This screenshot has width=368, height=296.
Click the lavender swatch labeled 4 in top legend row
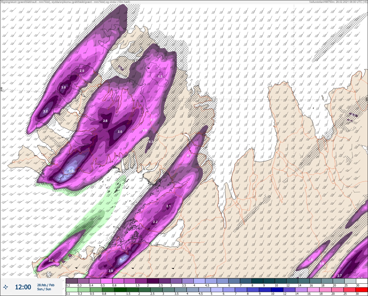point(199,281)
